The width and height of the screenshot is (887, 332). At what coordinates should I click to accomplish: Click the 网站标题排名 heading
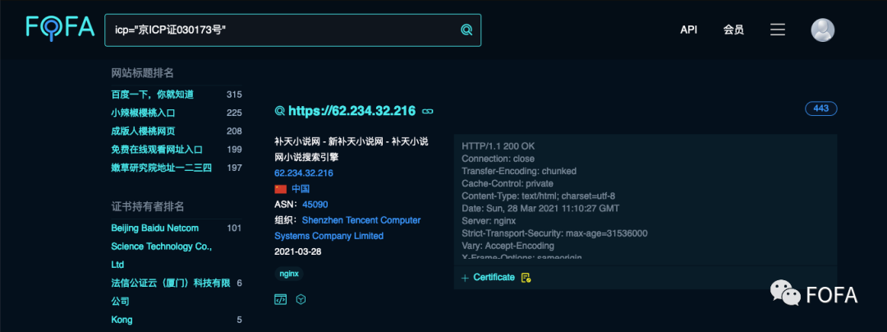pyautogui.click(x=142, y=72)
